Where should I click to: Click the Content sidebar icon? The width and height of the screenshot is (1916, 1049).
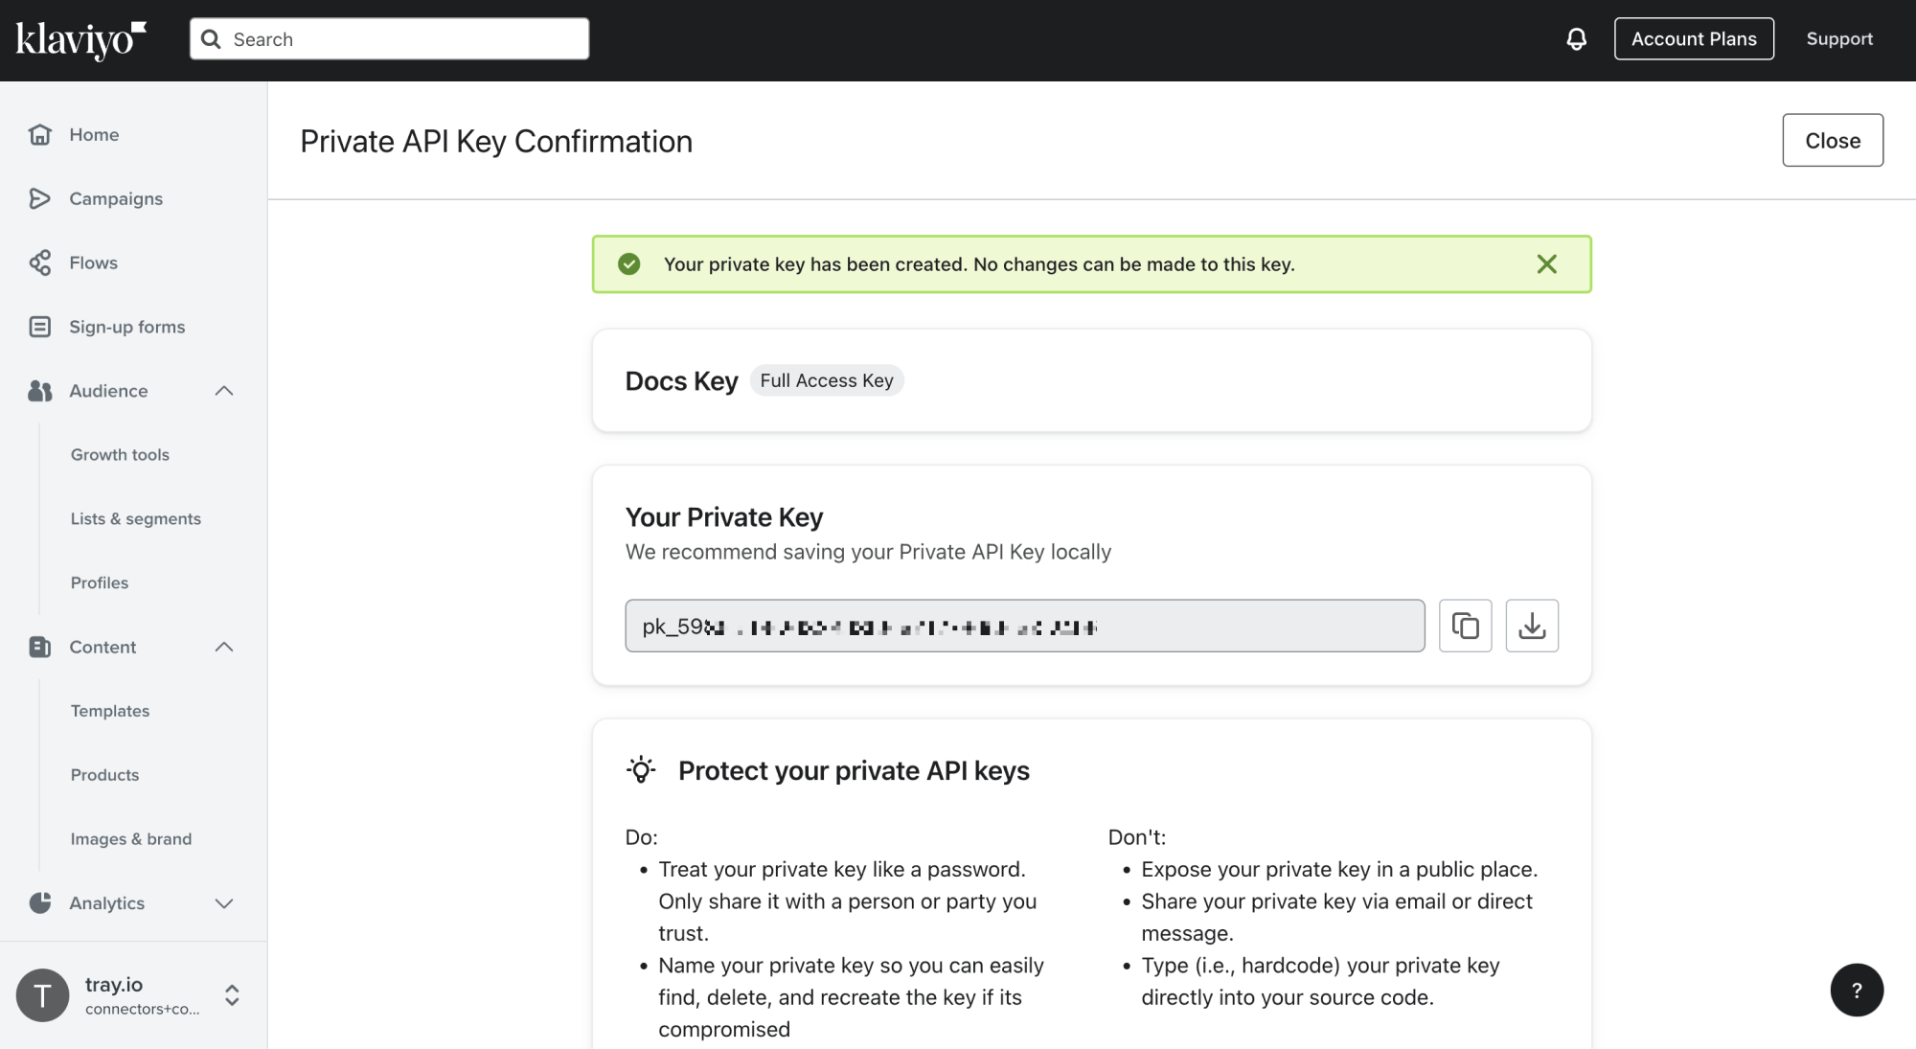click(x=39, y=647)
